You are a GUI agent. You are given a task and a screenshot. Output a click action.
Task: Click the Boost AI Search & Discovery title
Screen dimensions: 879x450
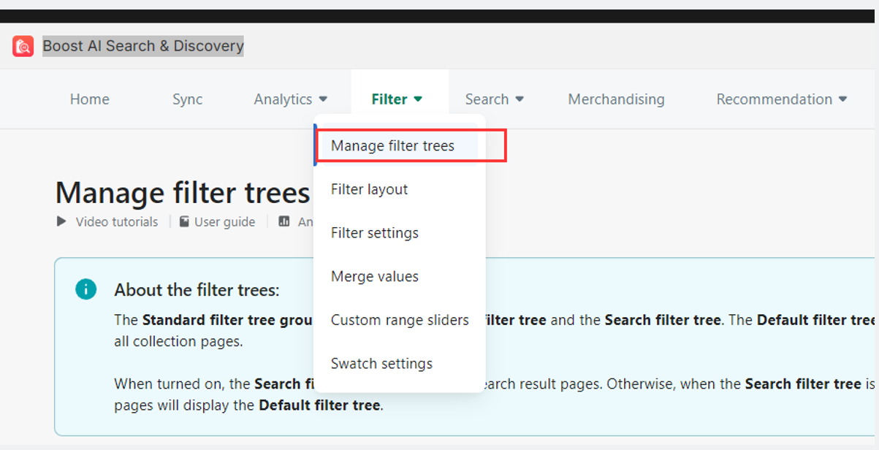[x=143, y=46]
